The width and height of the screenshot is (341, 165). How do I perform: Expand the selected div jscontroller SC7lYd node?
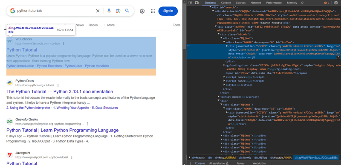click(227, 46)
